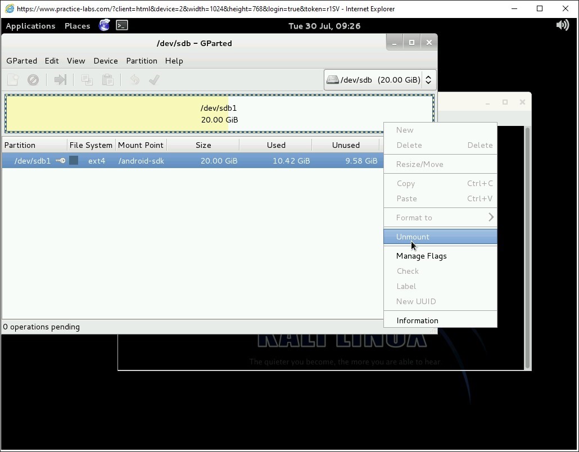Click the Unused column header
The image size is (579, 452).
coord(346,145)
